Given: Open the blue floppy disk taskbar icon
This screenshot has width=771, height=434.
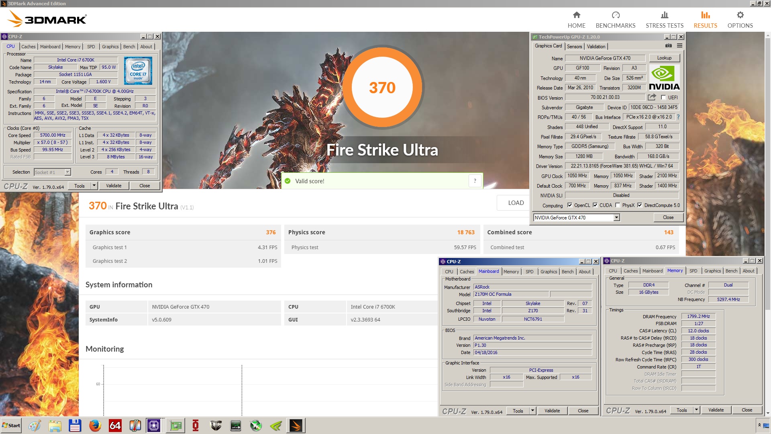Looking at the screenshot, I should coord(75,426).
